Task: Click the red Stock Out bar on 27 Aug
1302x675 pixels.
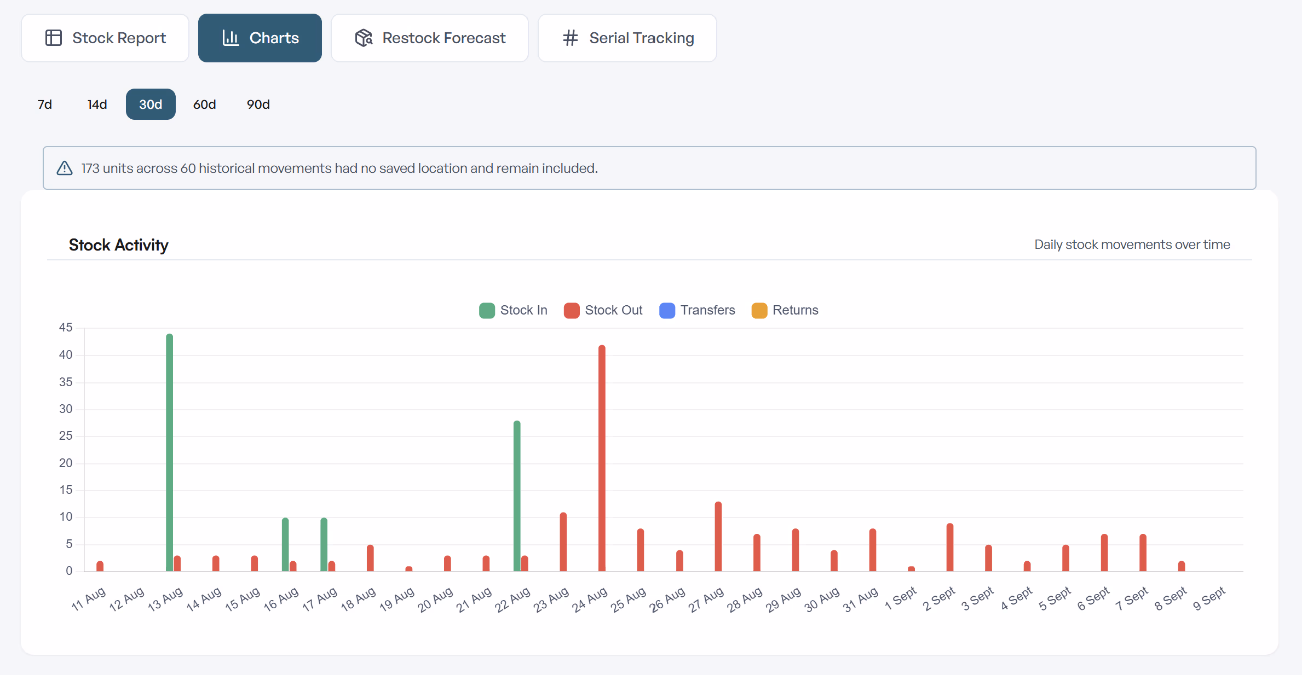Action: [718, 537]
